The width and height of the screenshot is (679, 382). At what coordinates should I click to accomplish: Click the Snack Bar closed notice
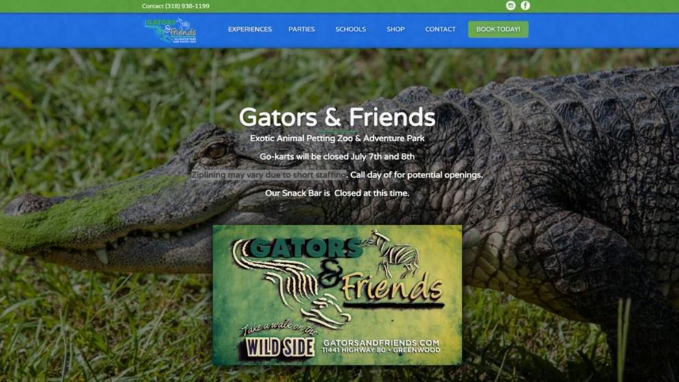pos(337,193)
